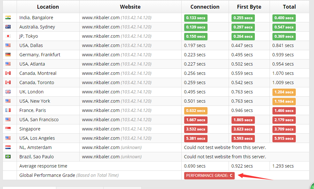Click the 0.632 secs Paris connection badge
This screenshot has height=189, width=314.
pyautogui.click(x=196, y=111)
